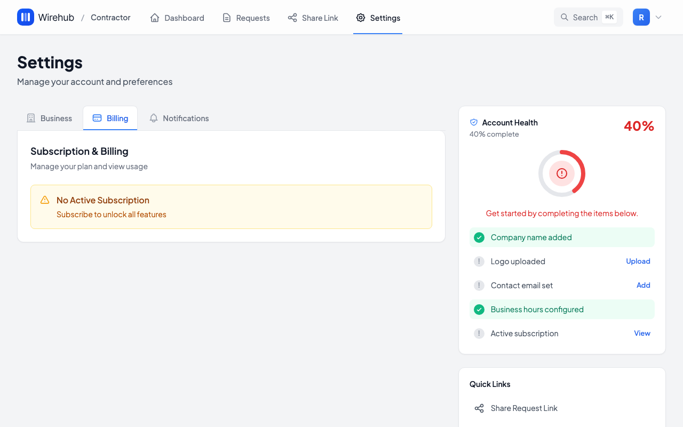Select the Billing tab
Viewport: 683px width, 427px height.
110,118
